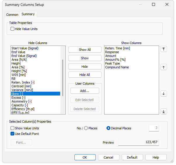Click the Show All button
Image resolution: width=176 pixels, height=165 pixels.
(x=85, y=50)
